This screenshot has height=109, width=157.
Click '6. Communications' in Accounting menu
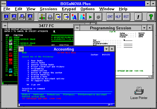tap(37, 70)
